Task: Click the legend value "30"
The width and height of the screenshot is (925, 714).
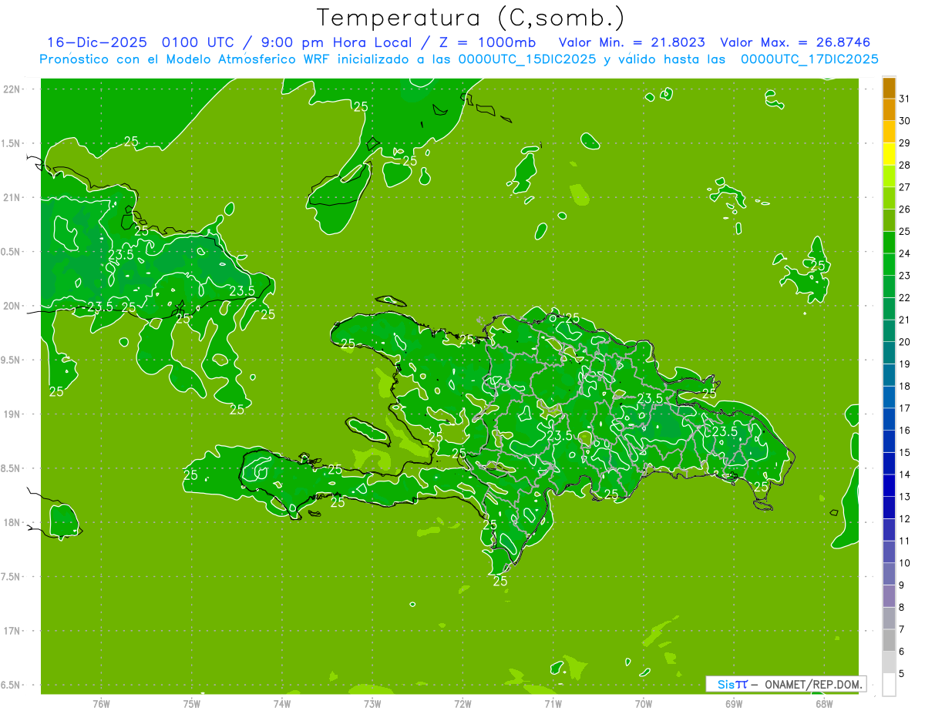Action: [905, 121]
